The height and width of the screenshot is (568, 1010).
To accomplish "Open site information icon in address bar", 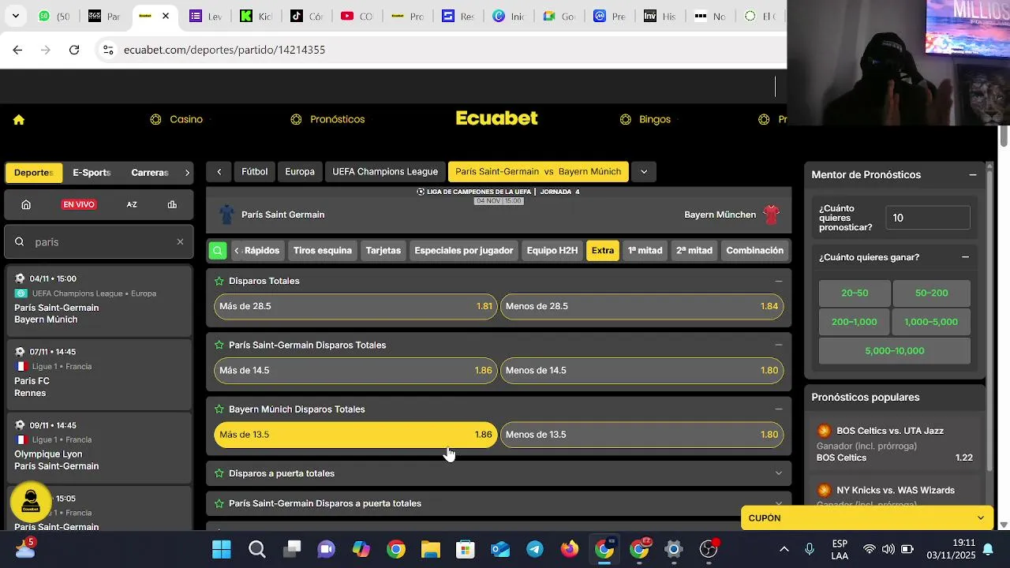I will point(108,50).
